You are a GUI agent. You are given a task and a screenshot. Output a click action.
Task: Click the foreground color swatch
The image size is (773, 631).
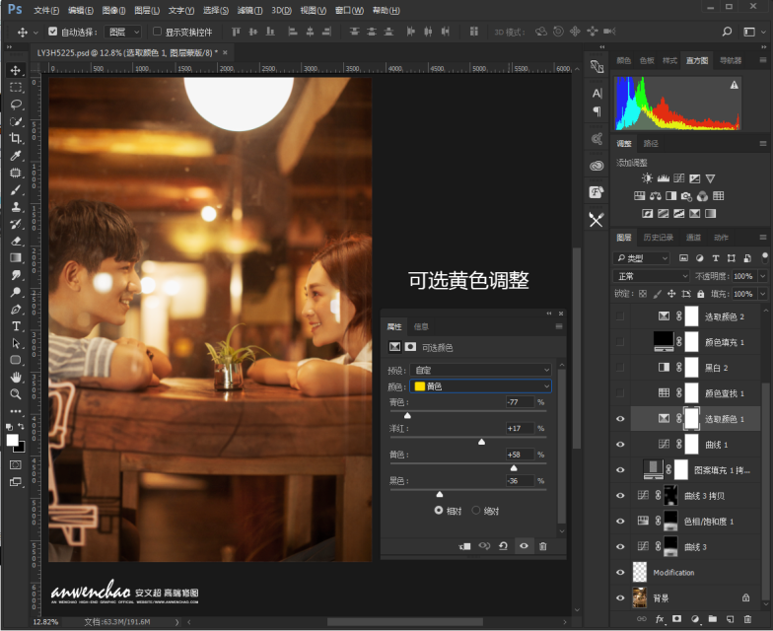[12, 440]
